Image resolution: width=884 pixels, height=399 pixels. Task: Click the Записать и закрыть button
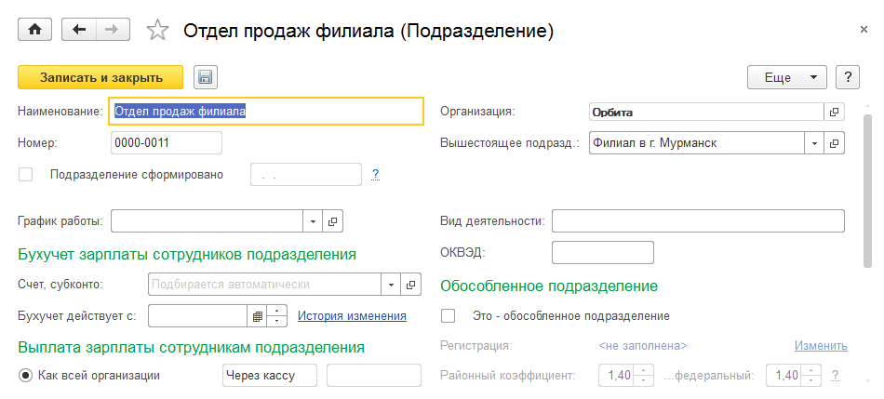coord(101,77)
